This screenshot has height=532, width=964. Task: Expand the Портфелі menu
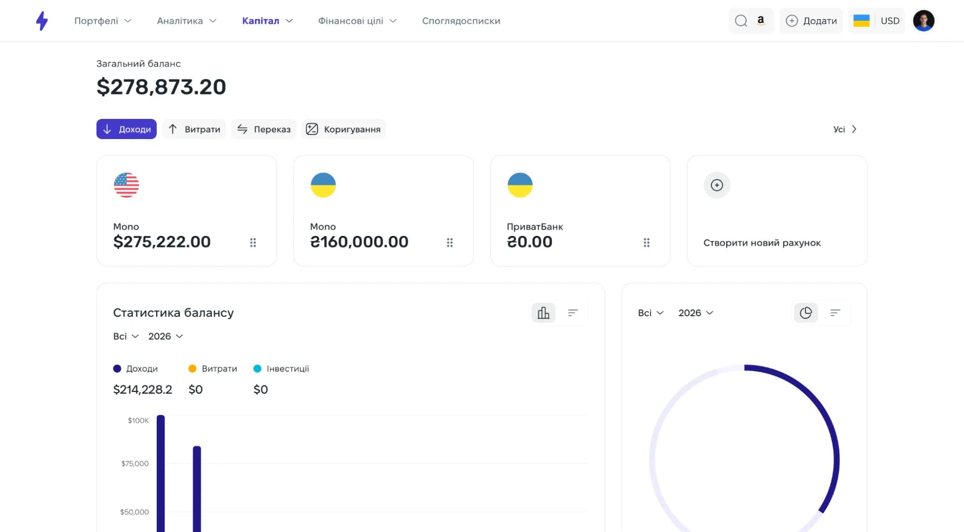[x=103, y=21]
